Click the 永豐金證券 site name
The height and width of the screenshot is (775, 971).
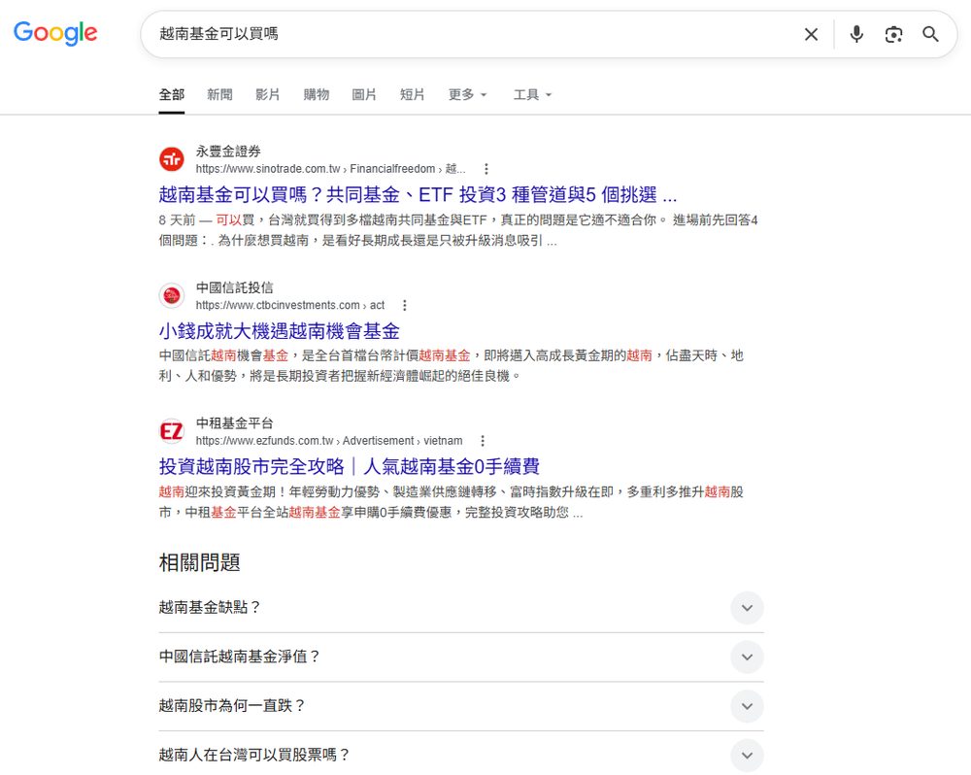coord(228,152)
